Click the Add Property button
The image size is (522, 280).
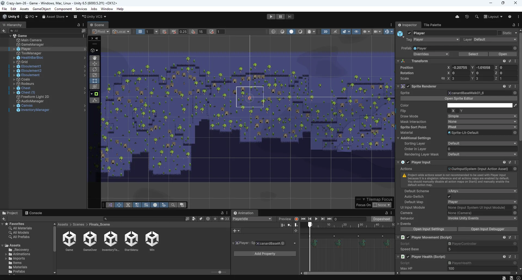[x=265, y=254]
